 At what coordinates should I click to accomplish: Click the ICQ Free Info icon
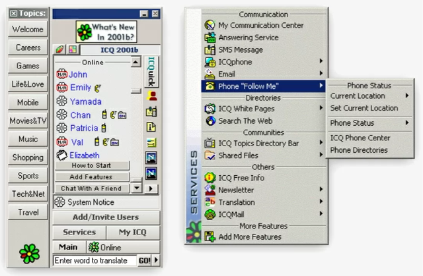click(x=210, y=178)
